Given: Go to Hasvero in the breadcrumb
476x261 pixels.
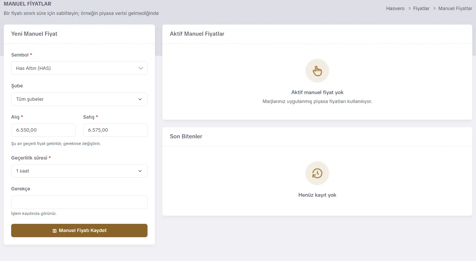Looking at the screenshot, I should (395, 8).
